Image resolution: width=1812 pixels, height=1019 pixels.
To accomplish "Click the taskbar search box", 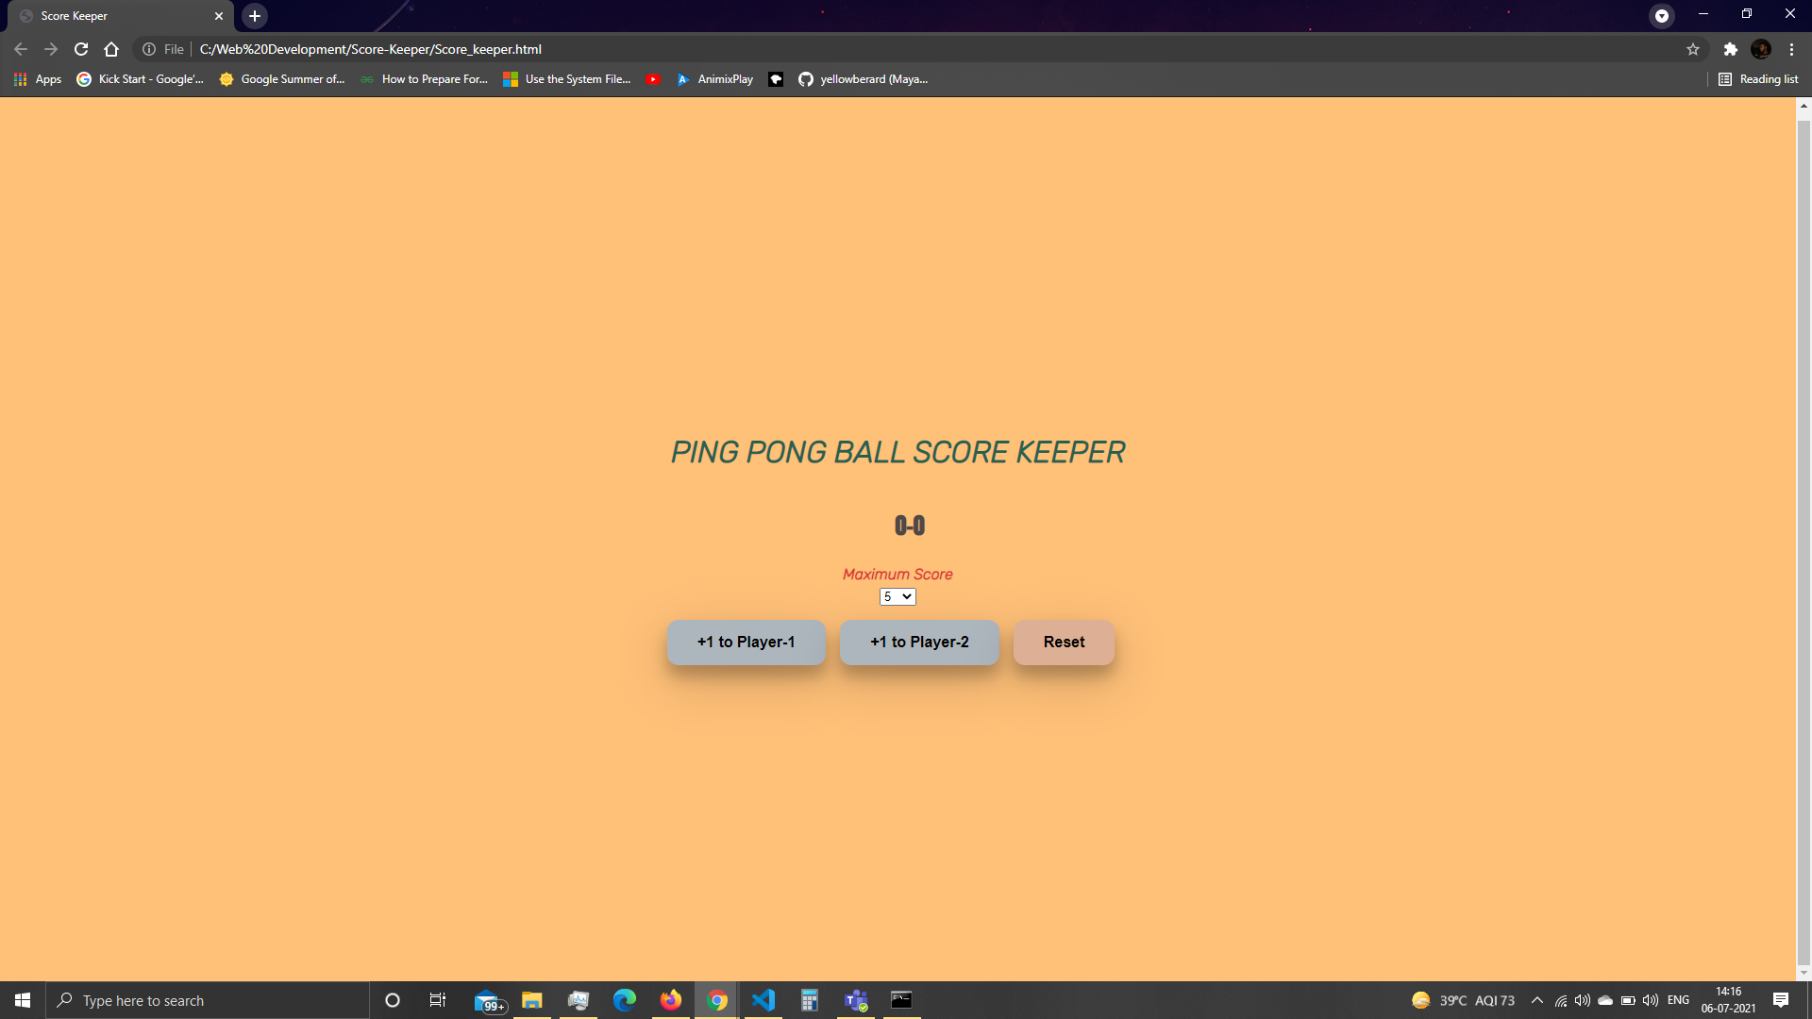I will click(x=208, y=1000).
